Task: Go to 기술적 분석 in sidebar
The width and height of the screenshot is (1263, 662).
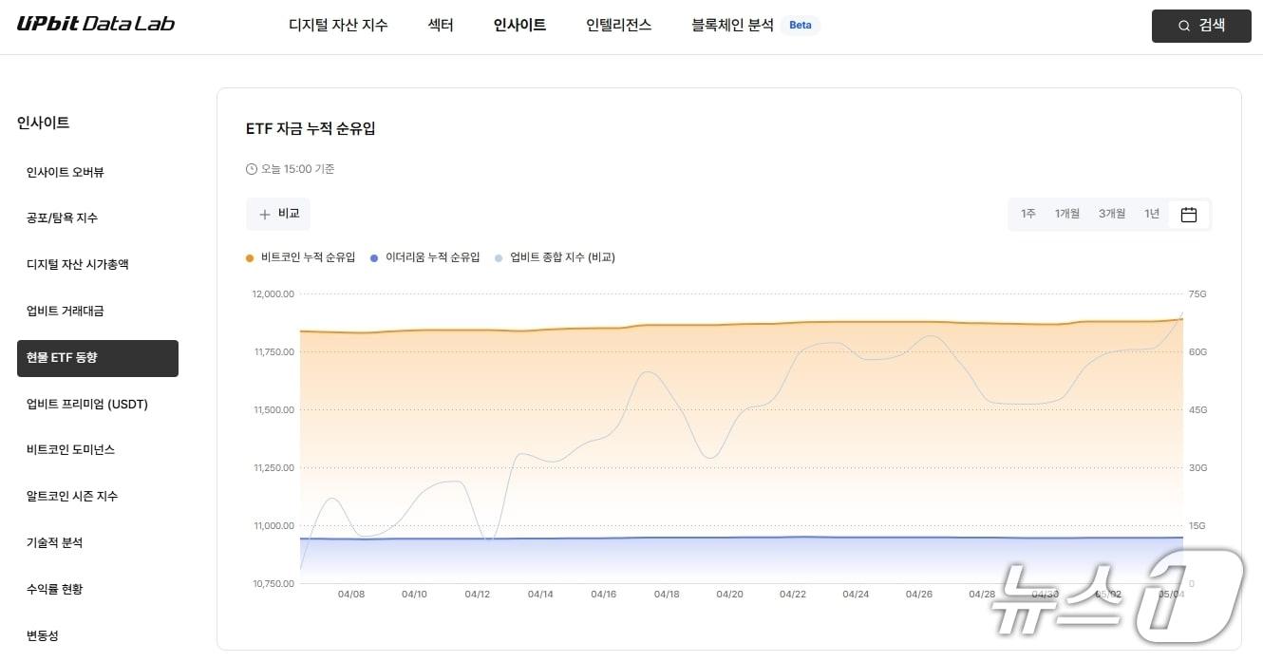Action: [x=54, y=543]
